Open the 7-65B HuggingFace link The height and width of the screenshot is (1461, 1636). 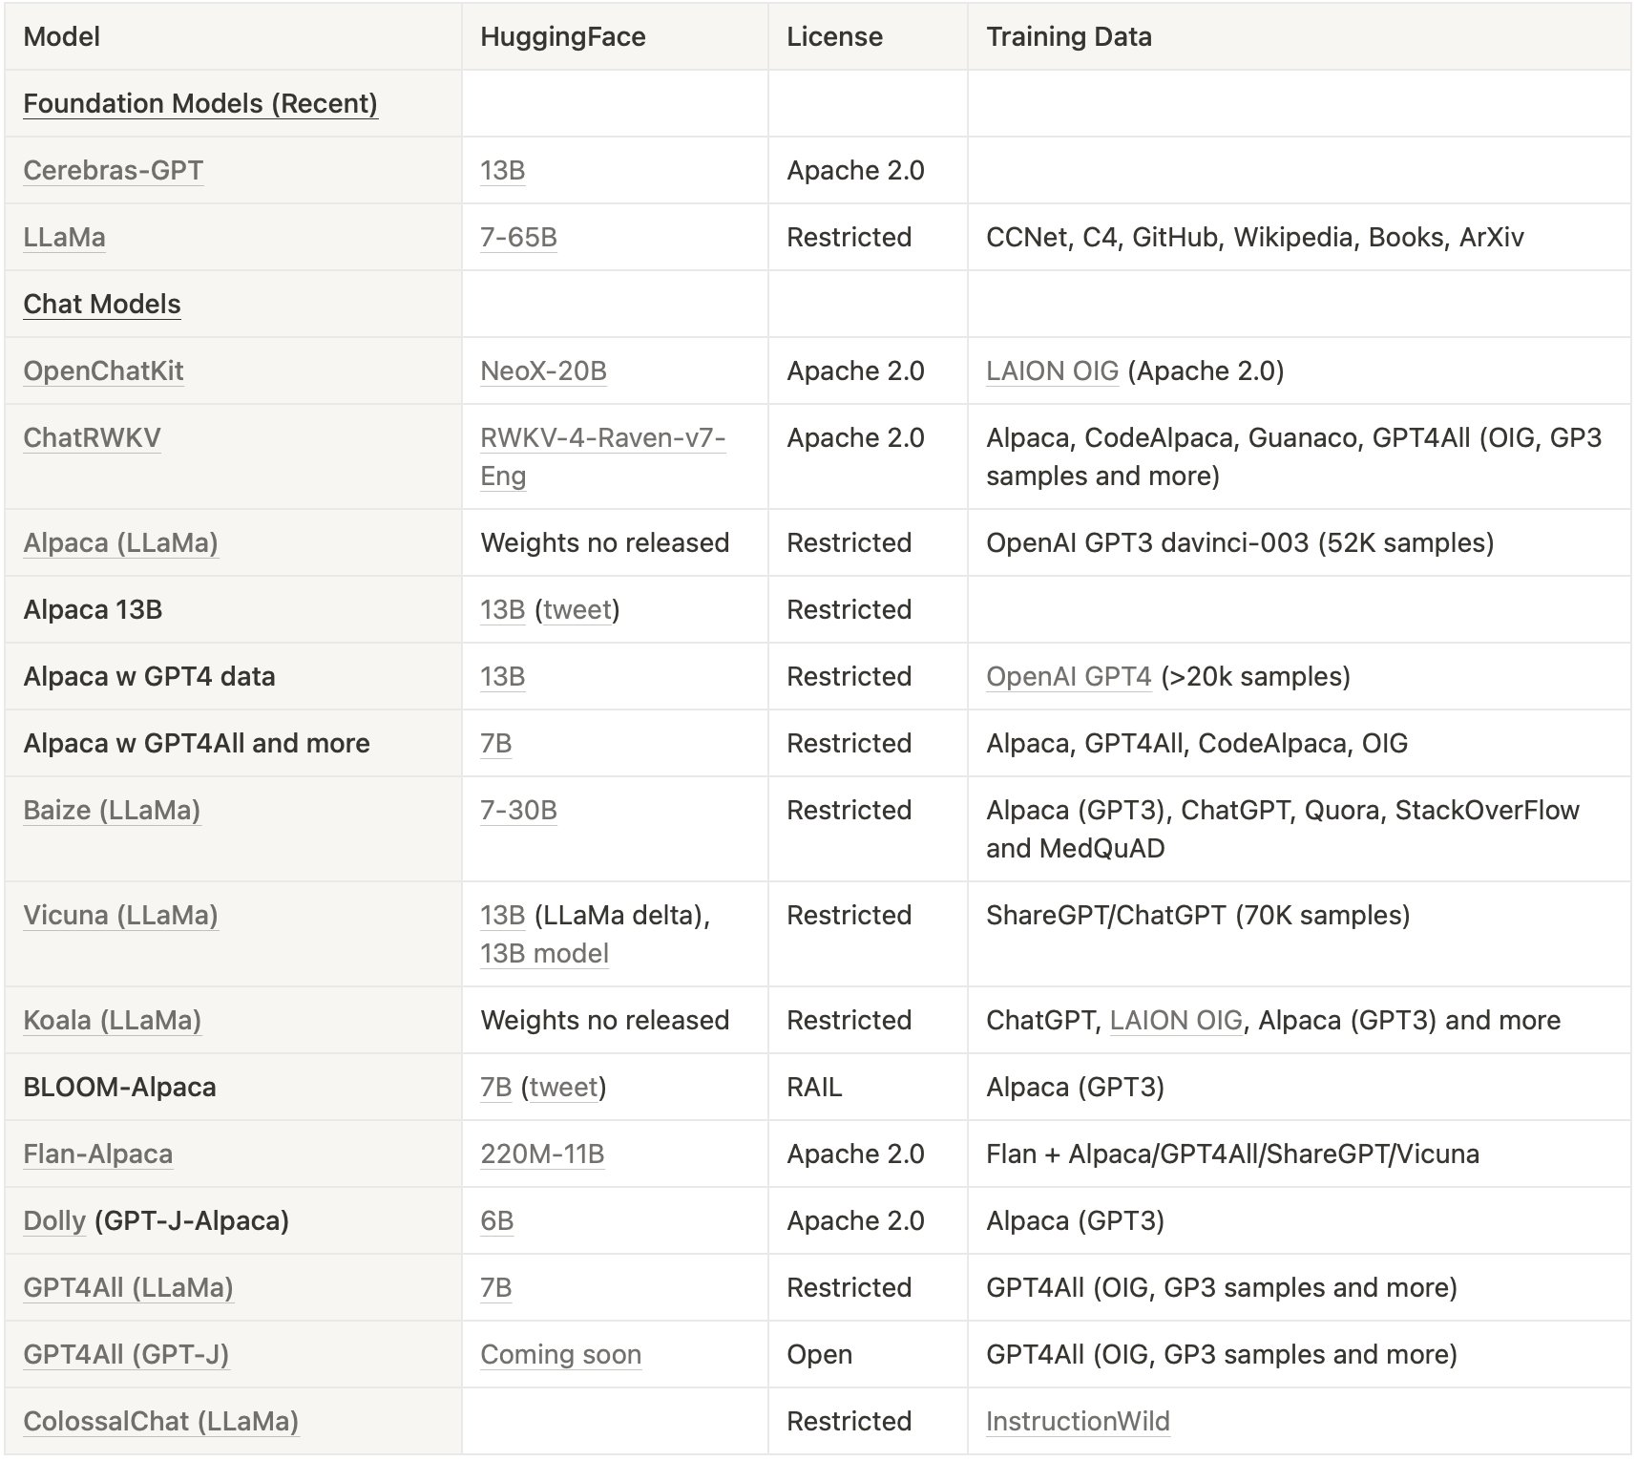(518, 237)
